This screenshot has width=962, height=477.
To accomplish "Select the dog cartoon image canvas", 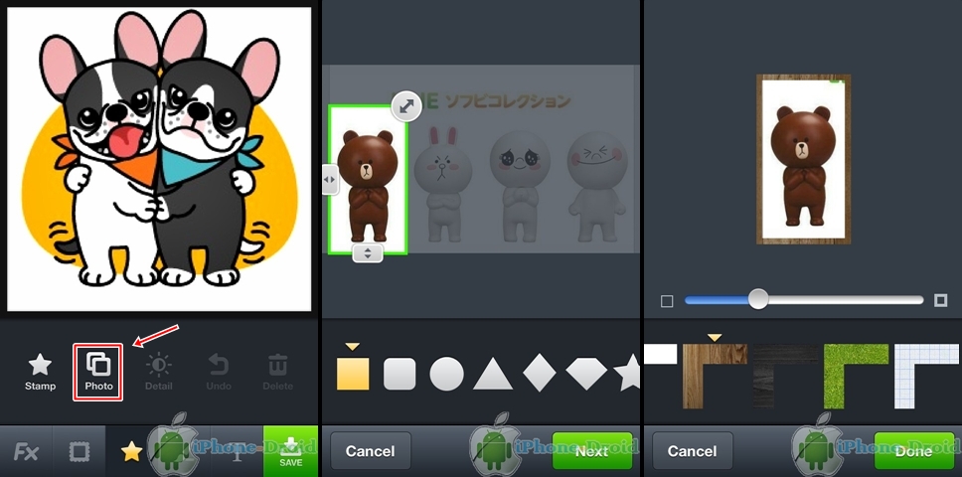I will pyautogui.click(x=160, y=158).
